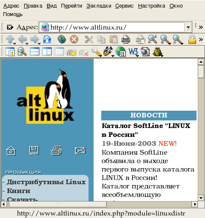Click the website's envelope mail icon

click(x=80, y=151)
